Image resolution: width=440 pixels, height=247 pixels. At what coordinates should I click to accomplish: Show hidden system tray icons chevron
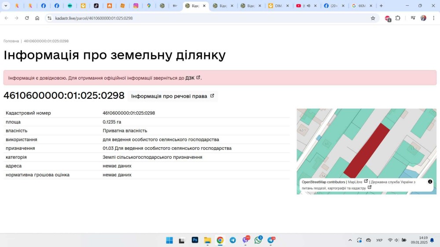(x=350, y=240)
